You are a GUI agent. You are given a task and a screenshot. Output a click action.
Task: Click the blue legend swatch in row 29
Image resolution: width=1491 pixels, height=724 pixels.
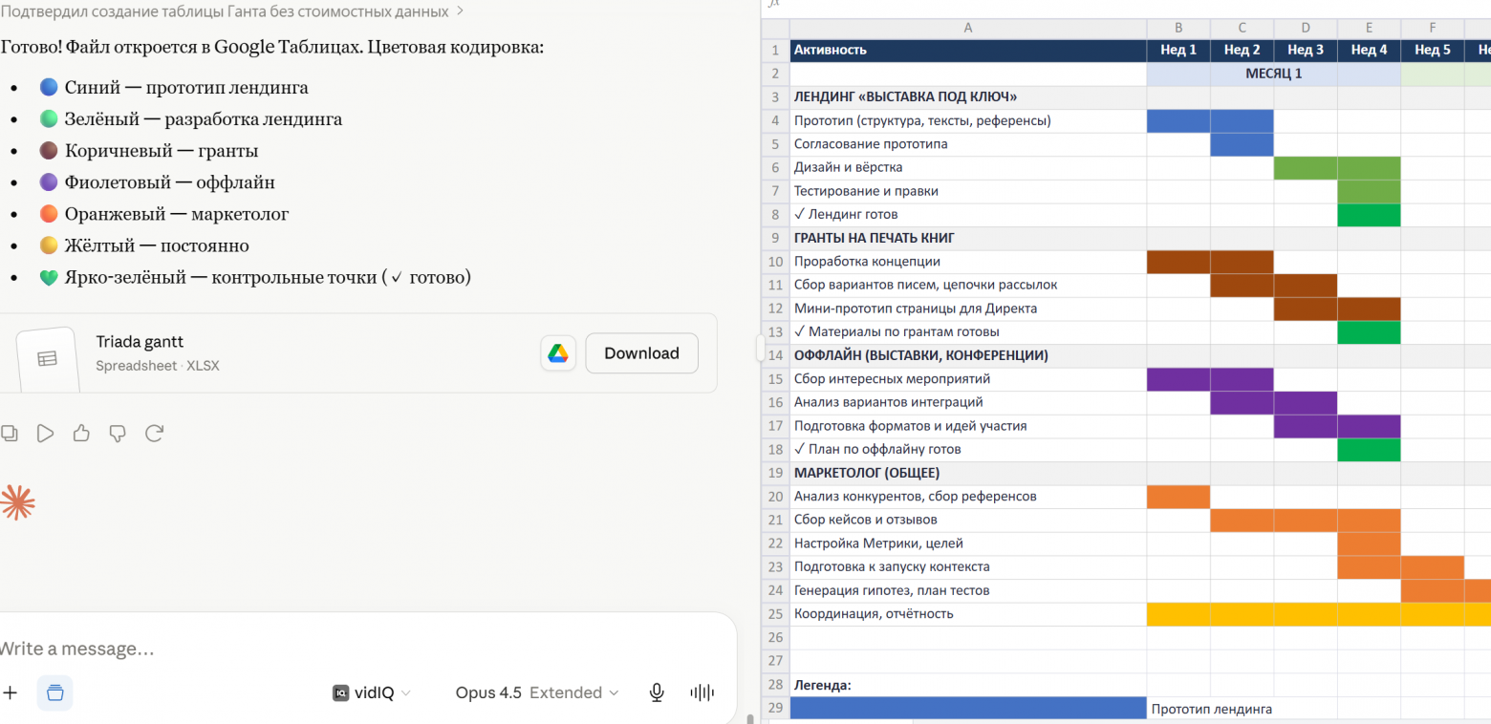click(x=968, y=709)
